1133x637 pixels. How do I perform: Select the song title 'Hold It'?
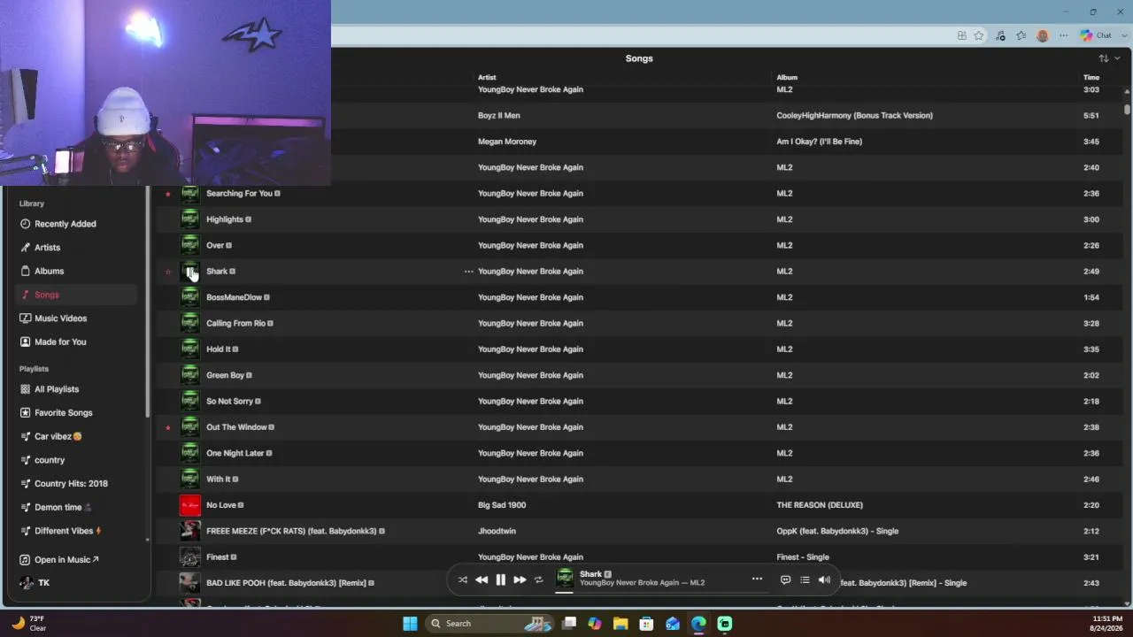218,349
